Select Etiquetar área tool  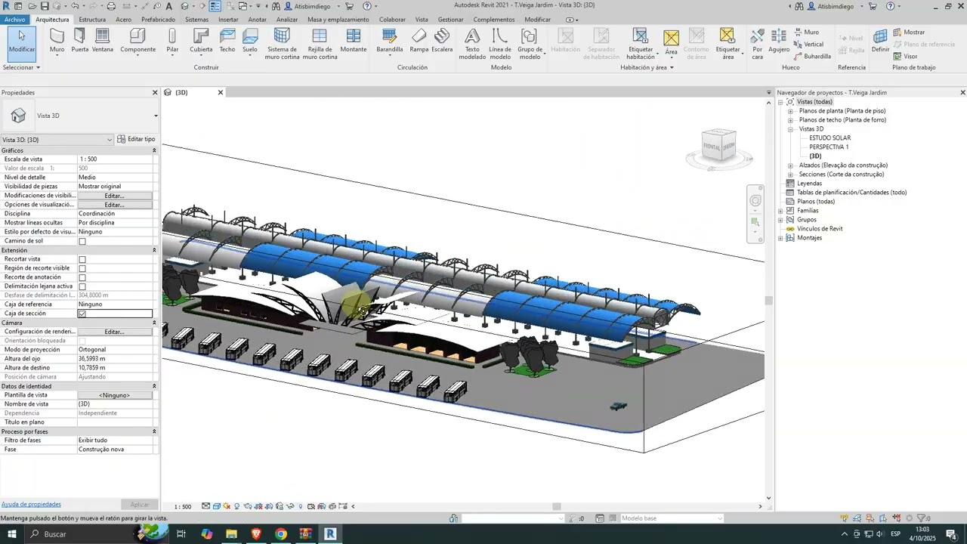point(728,44)
